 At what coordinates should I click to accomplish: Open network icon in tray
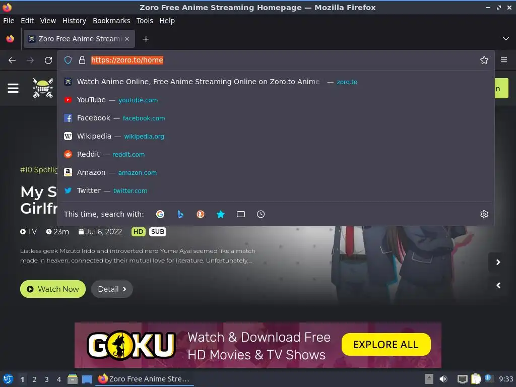pyautogui.click(x=463, y=379)
